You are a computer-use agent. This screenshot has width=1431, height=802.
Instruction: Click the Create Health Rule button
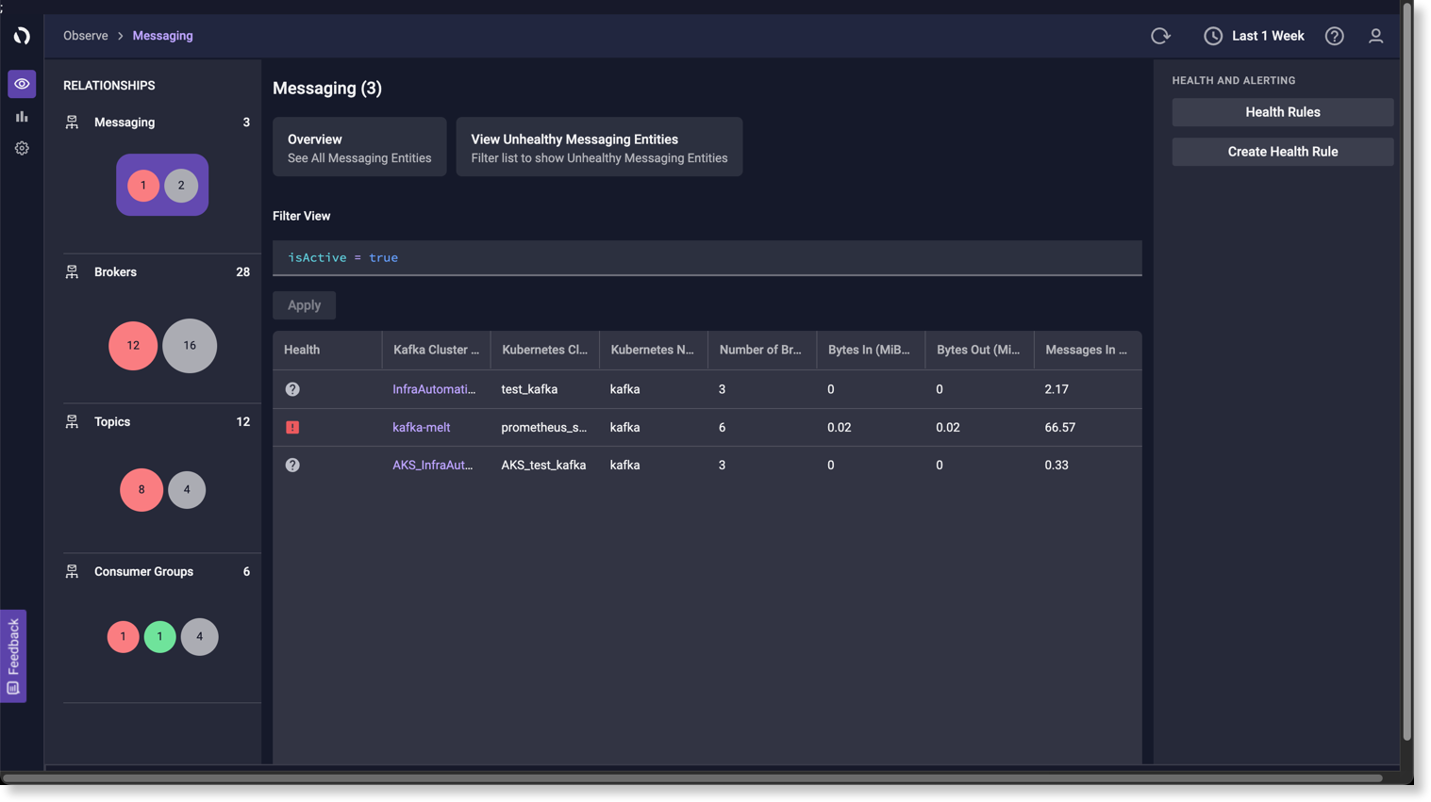click(x=1282, y=152)
